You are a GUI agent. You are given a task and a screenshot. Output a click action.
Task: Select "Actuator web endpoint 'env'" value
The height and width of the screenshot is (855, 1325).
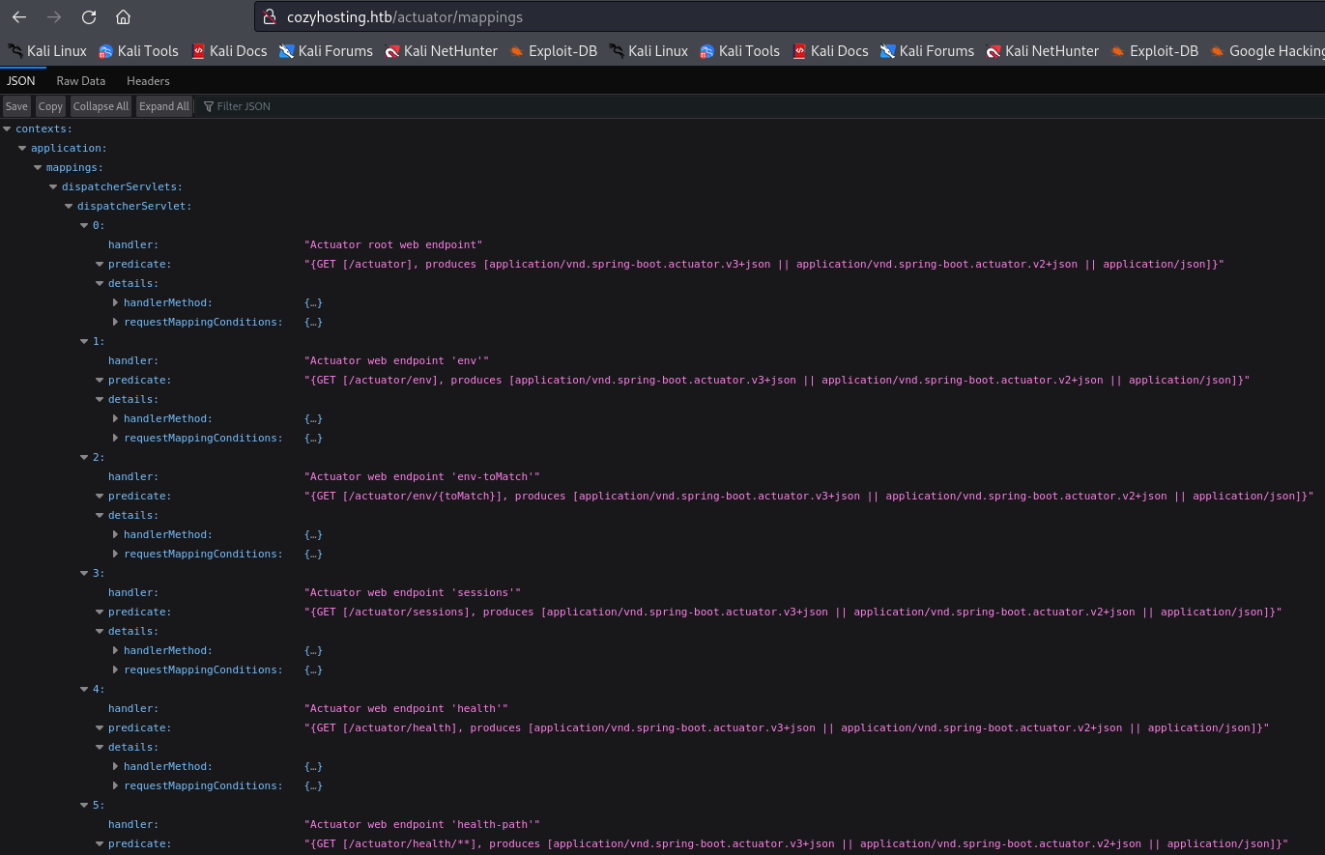[x=396, y=360]
